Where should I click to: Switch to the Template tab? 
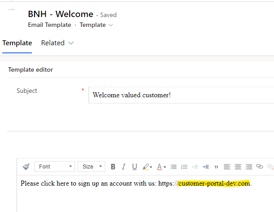click(x=17, y=43)
